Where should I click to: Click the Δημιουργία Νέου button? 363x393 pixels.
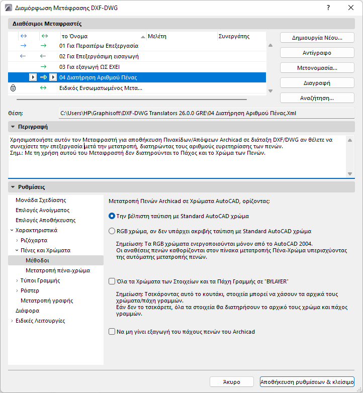[x=317, y=38]
